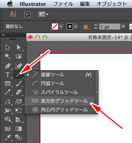The image size is (132, 143).
Task: Open the stroke weight dropdown
Action: click(123, 27)
